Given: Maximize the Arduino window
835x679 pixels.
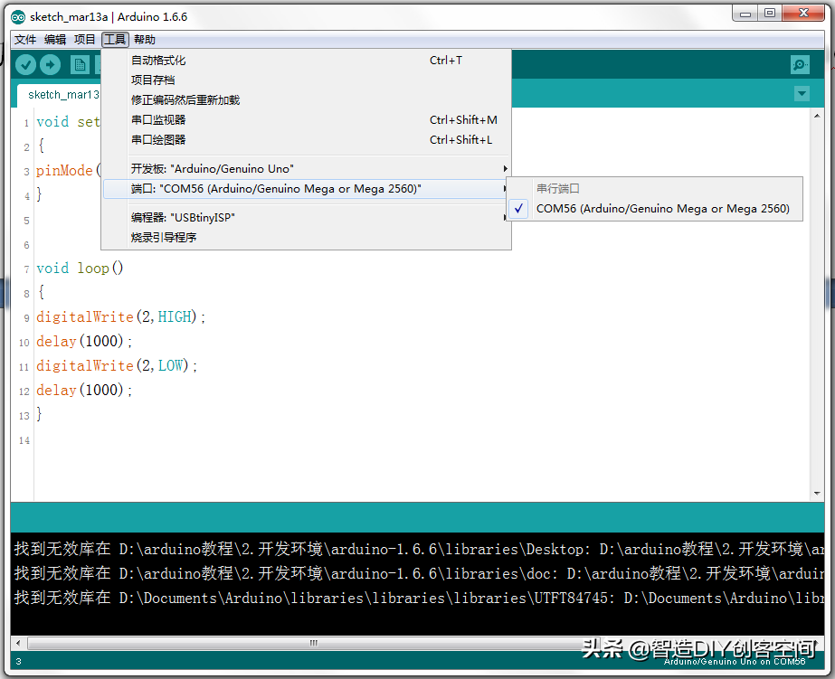Looking at the screenshot, I should pos(770,13).
